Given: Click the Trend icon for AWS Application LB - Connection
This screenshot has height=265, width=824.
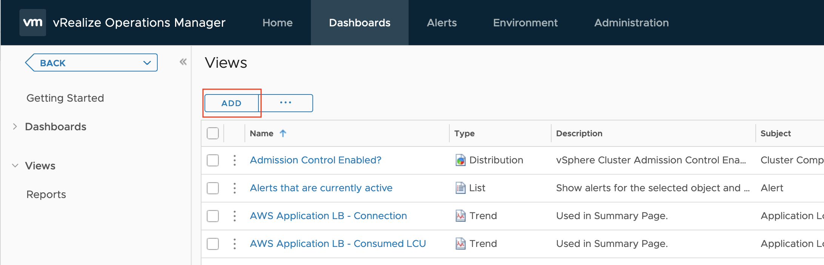Looking at the screenshot, I should tap(460, 216).
